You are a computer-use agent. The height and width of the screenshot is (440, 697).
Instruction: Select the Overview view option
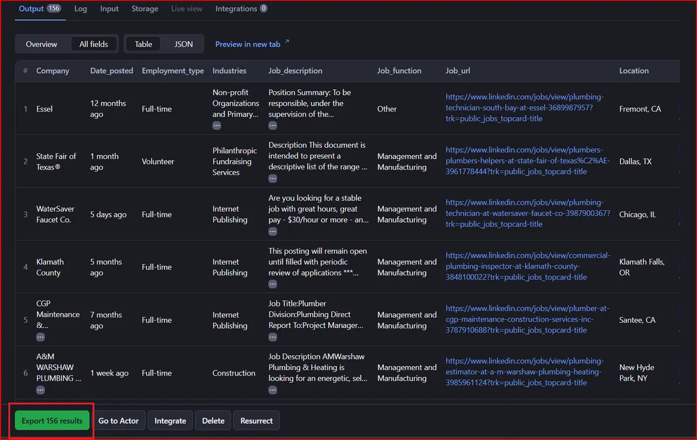pos(41,44)
